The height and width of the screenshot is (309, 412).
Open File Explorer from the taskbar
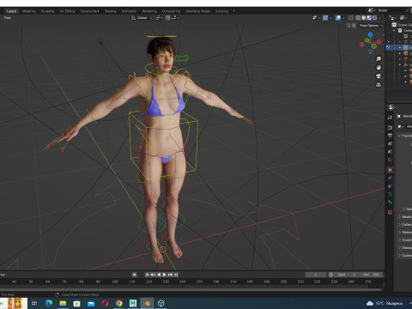[63, 303]
